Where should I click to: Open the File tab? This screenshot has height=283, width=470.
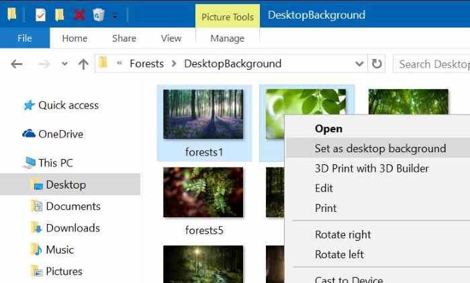click(x=25, y=38)
